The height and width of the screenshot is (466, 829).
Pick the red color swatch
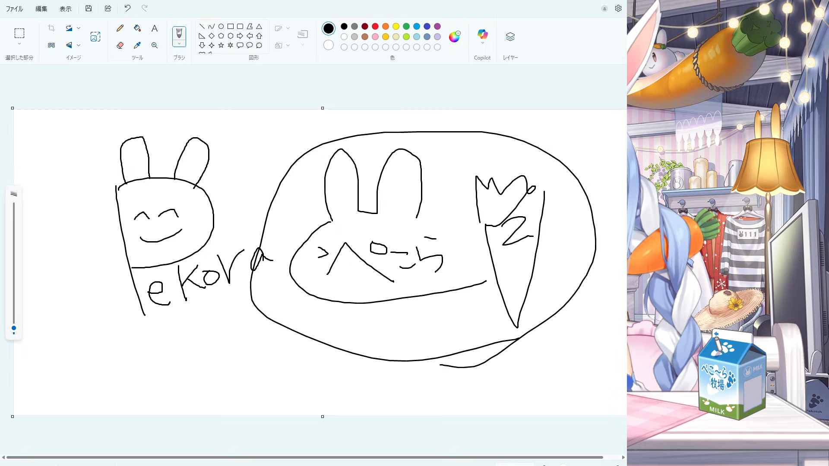(375, 26)
